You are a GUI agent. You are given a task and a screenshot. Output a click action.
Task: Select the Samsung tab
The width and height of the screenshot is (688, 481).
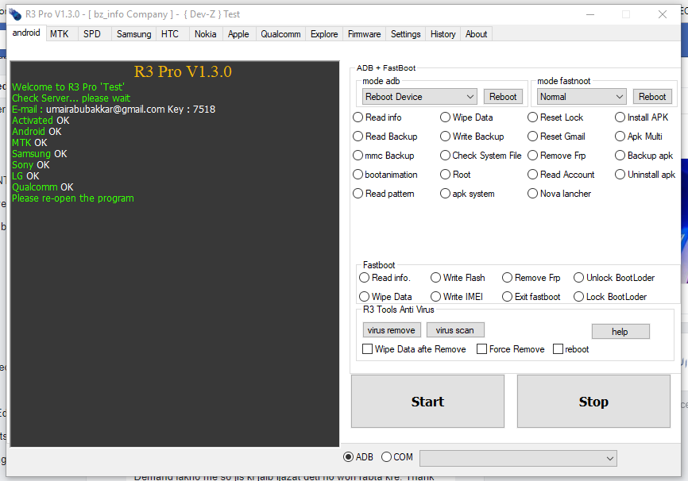(133, 34)
